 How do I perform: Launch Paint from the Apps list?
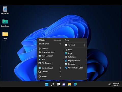coord(75,50)
